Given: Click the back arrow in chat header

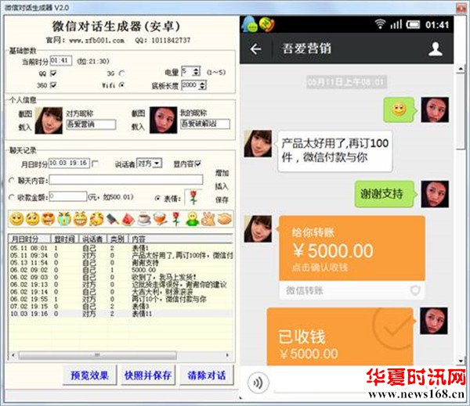Looking at the screenshot, I should (255, 49).
